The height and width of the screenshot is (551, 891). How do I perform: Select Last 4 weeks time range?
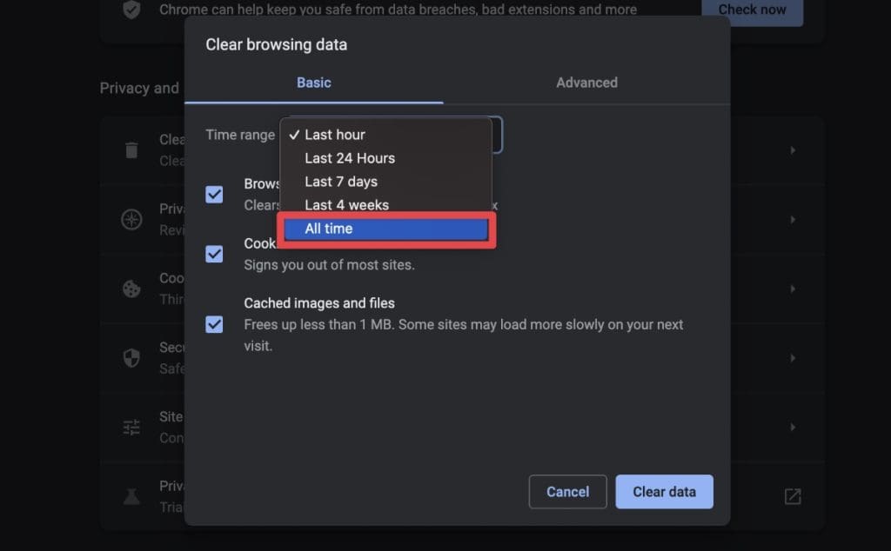tap(346, 205)
